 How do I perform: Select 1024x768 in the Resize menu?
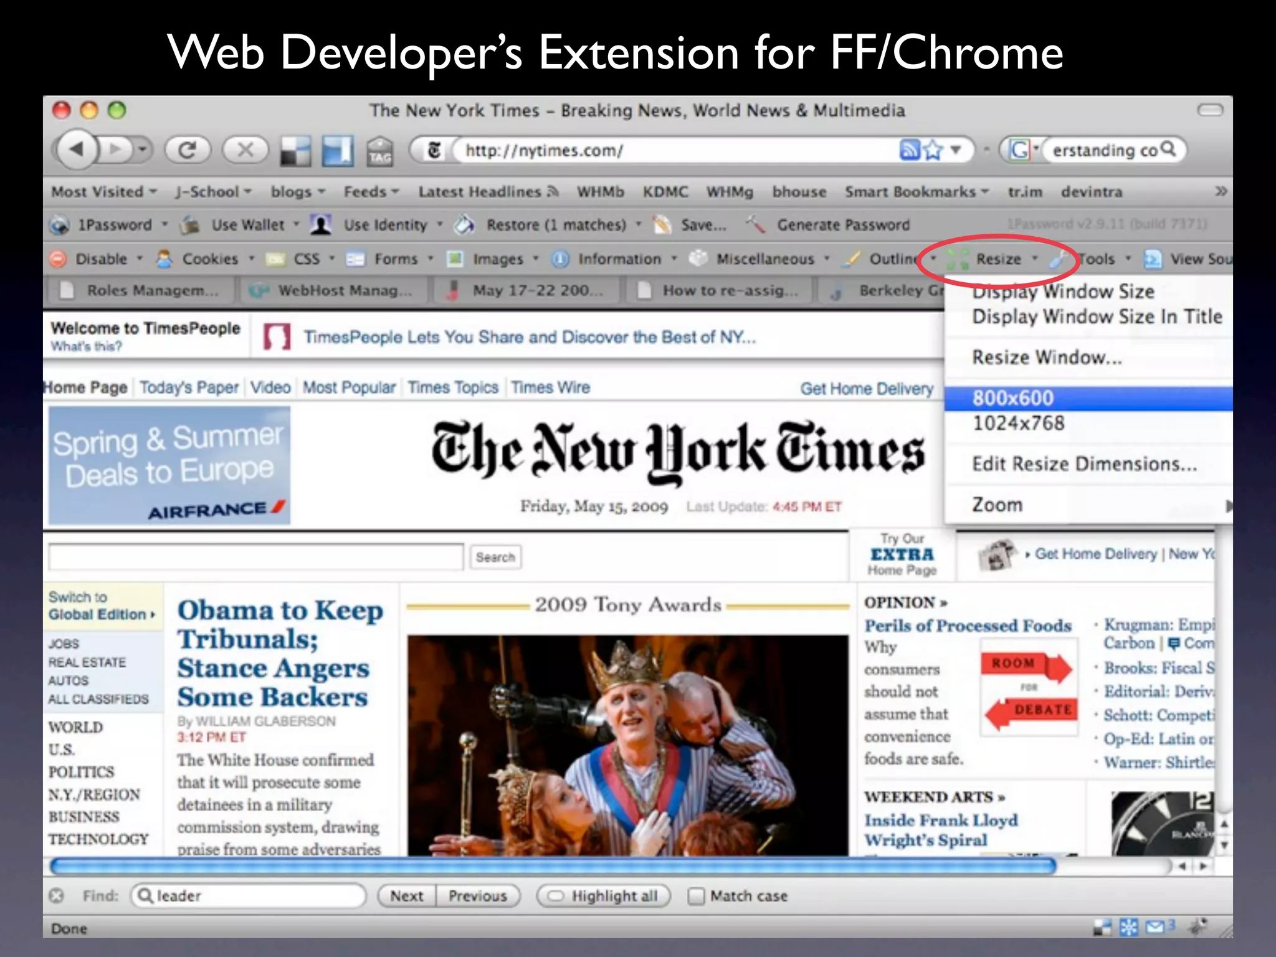[1088, 423]
